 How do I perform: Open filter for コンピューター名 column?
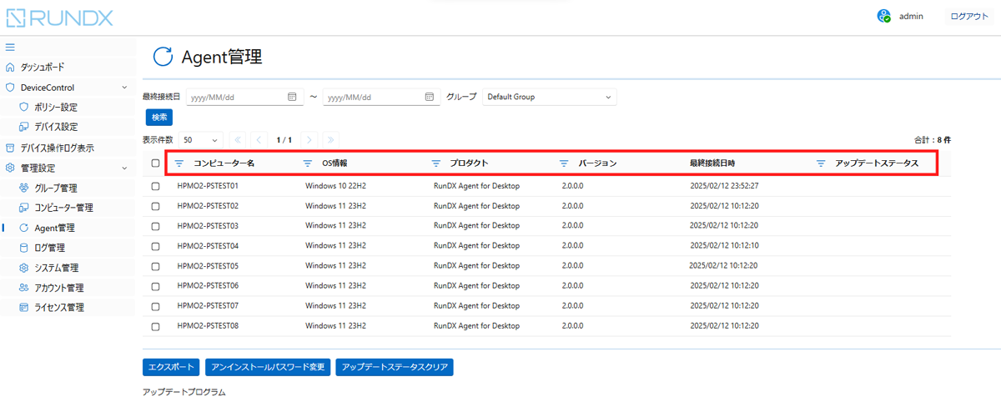tap(179, 163)
